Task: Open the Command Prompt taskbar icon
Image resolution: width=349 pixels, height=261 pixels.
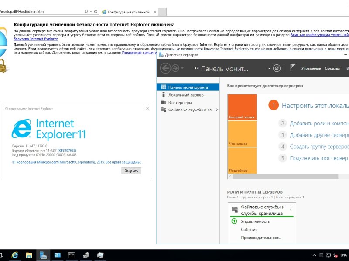Action: click(x=72, y=255)
